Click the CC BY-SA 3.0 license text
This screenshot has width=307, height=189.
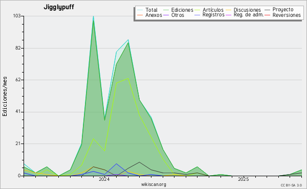tap(291, 185)
